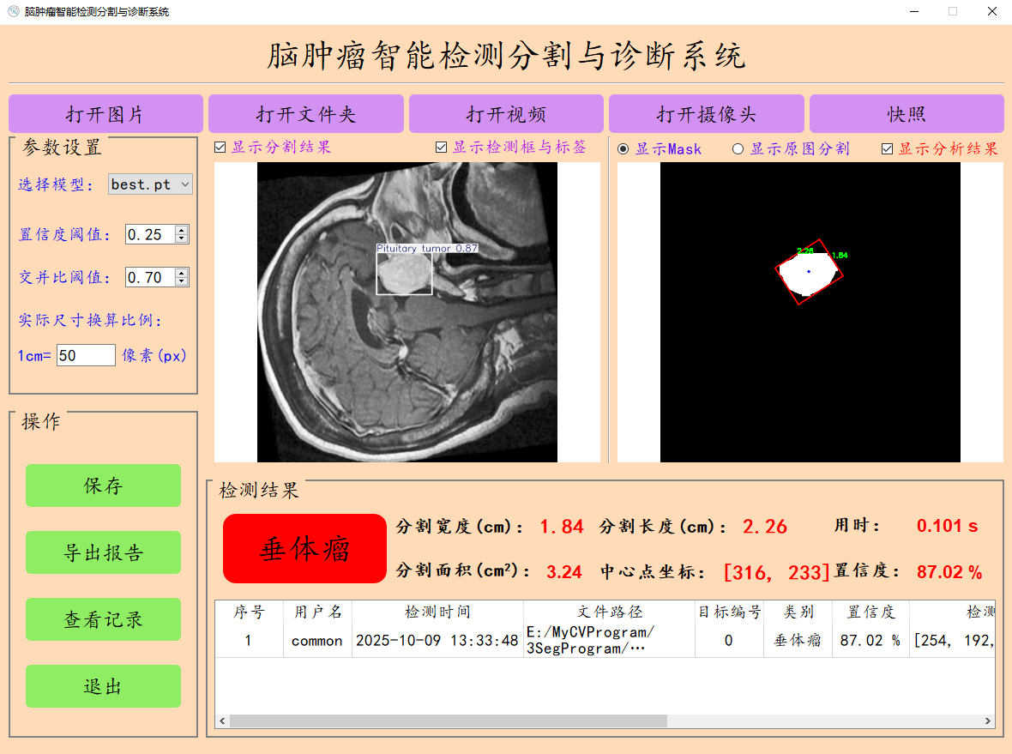Select file path cell E:/MyCVProgram/
This screenshot has height=754, width=1012.
pyautogui.click(x=609, y=641)
